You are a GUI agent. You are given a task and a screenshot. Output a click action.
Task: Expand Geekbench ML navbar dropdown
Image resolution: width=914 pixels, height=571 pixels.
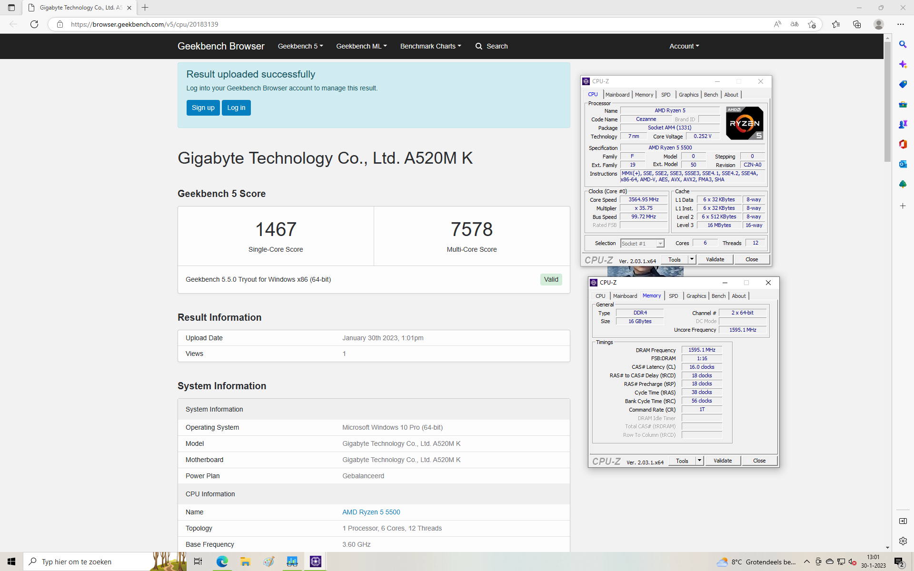(361, 46)
